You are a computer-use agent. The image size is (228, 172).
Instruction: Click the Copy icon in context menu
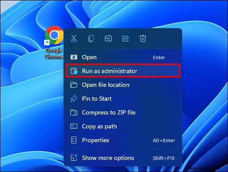(91, 38)
